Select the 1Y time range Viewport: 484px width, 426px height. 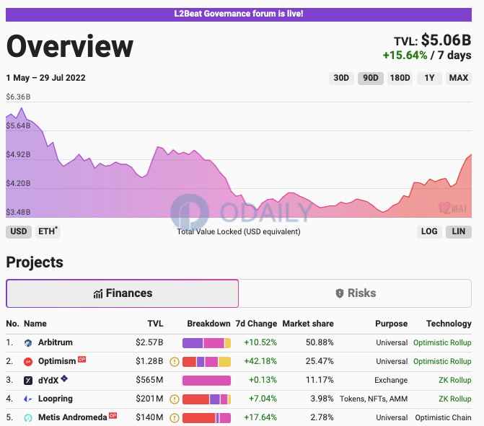coord(429,78)
